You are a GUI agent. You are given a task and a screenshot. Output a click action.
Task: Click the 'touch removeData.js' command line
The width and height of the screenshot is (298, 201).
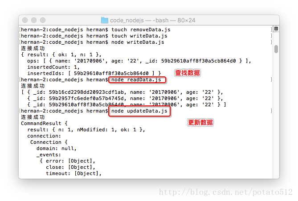141,30
